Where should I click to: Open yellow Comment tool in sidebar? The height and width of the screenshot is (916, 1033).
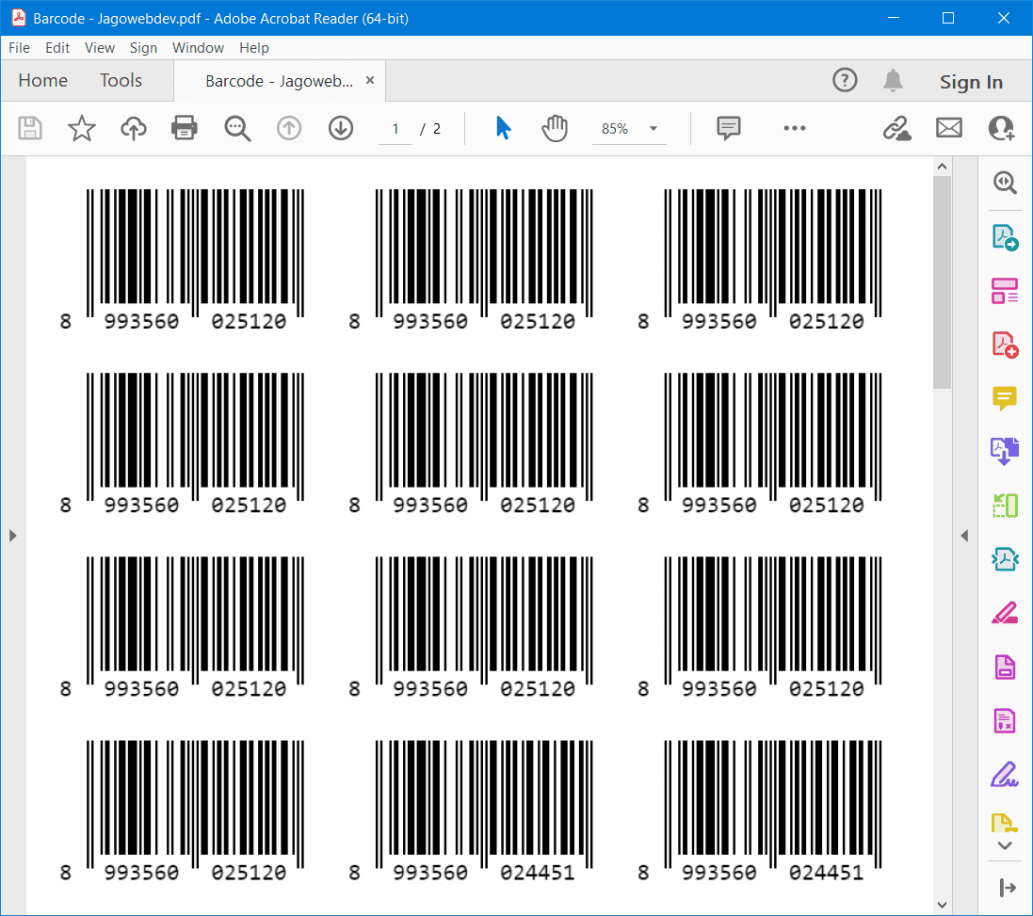(1005, 398)
